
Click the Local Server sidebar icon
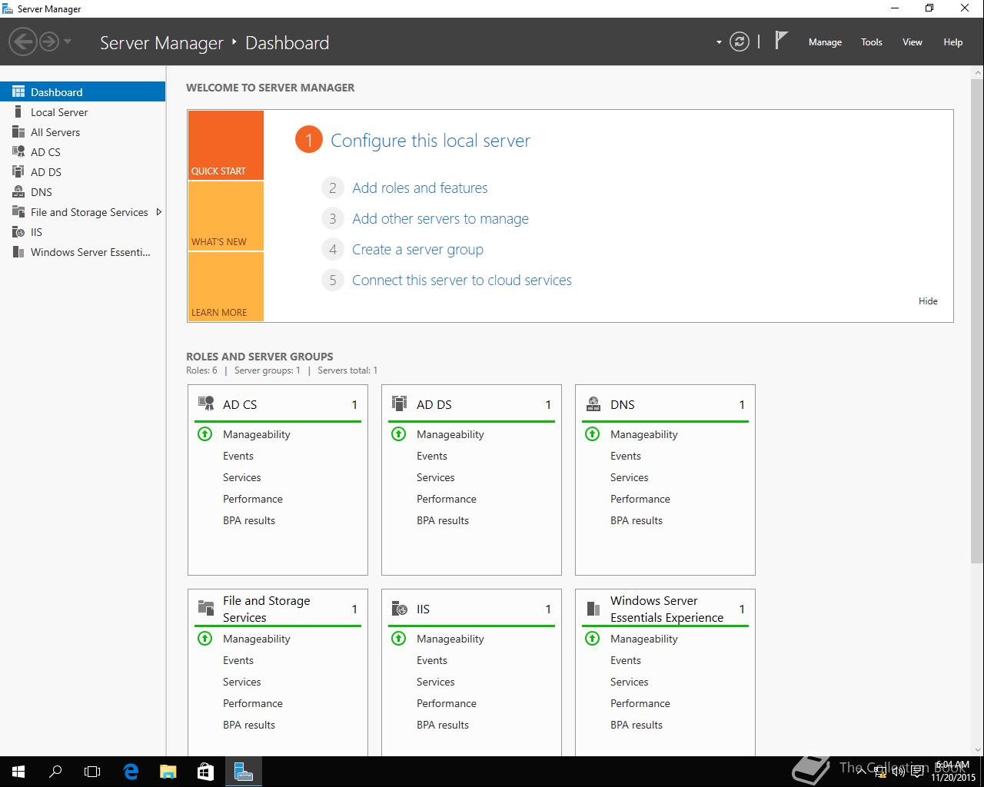point(18,112)
